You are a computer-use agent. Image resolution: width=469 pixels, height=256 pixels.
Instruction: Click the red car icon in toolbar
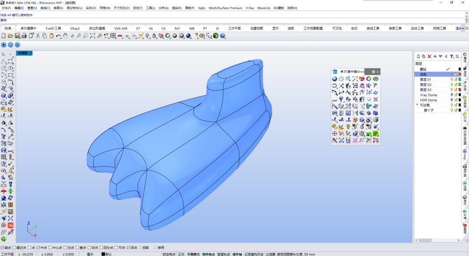120,36
